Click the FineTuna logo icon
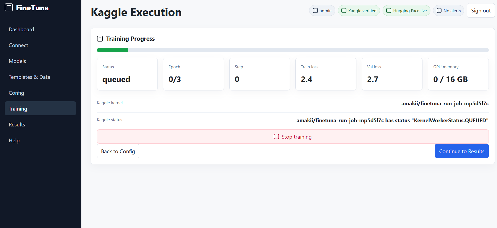 point(9,7)
